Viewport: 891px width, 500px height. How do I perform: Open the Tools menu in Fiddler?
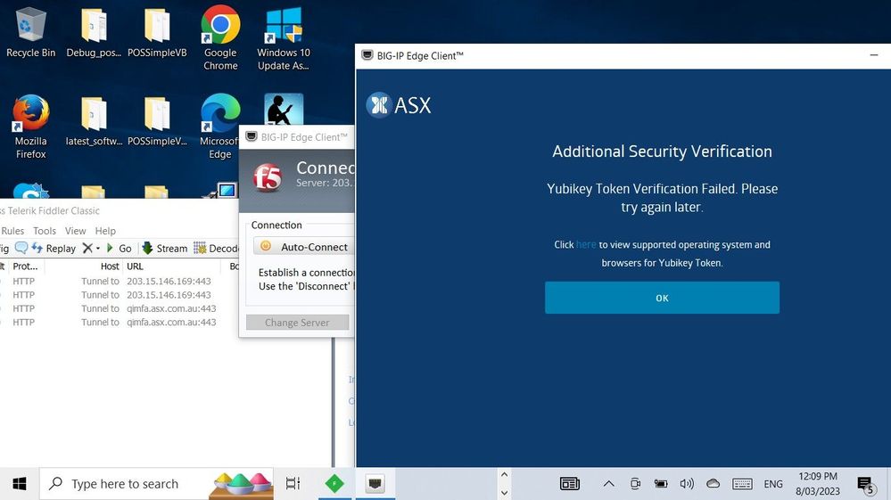point(45,231)
